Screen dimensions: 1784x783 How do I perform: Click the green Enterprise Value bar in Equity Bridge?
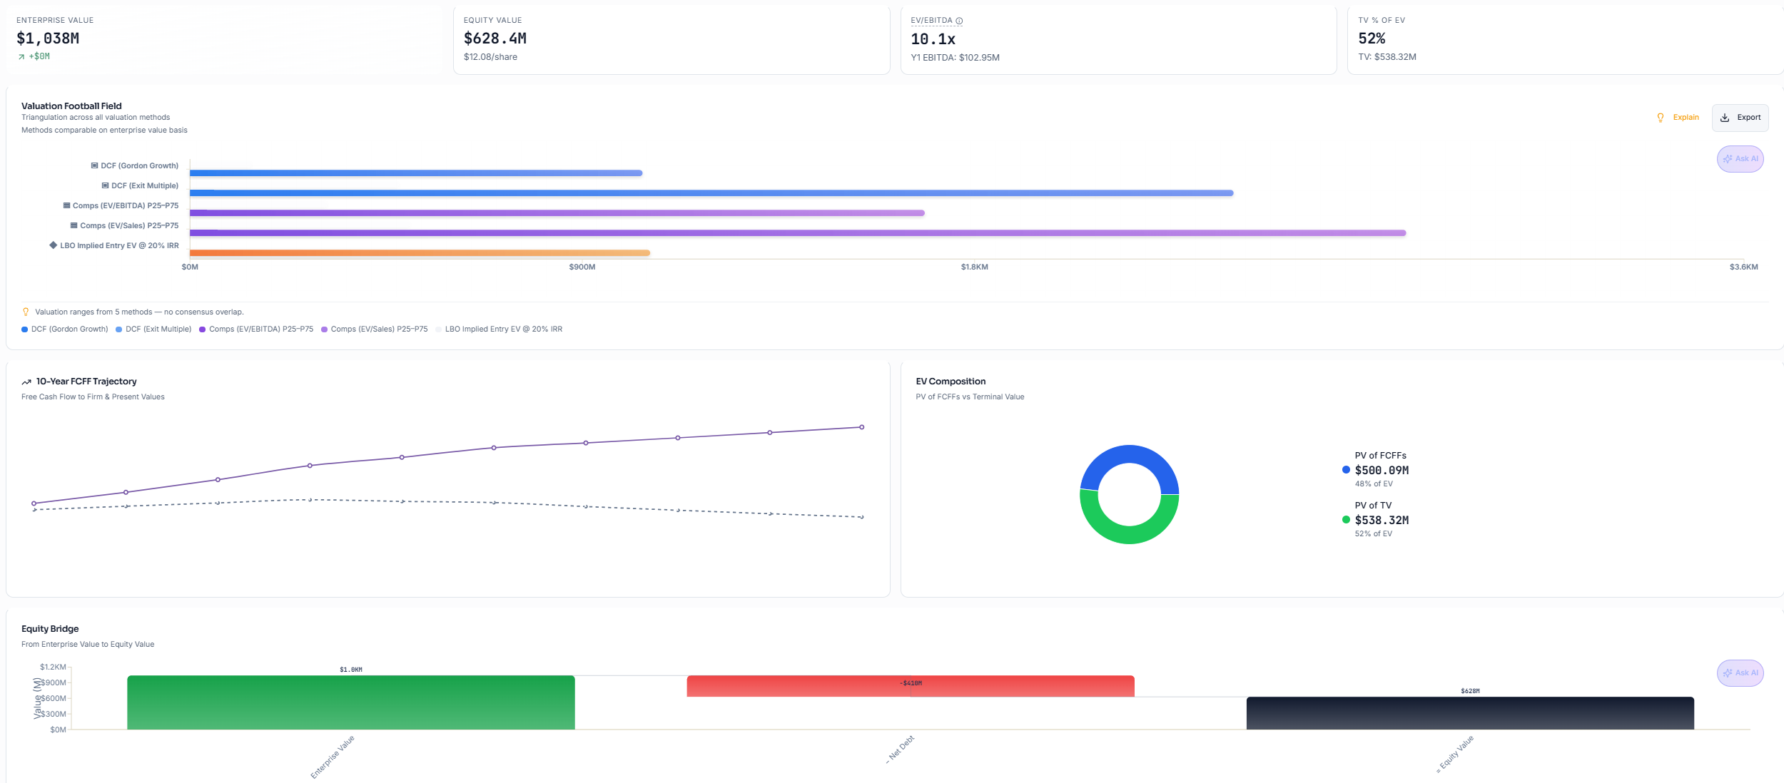(351, 702)
